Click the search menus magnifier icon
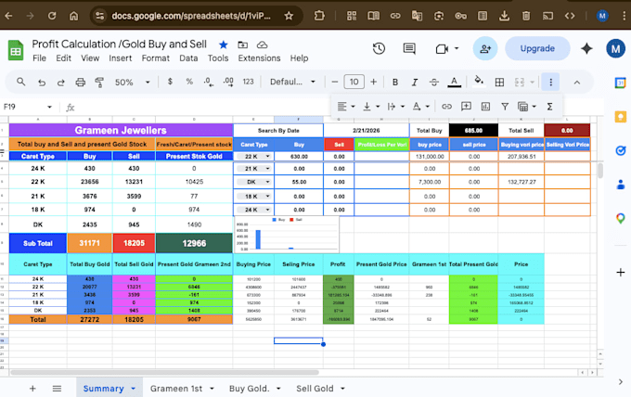 tap(21, 82)
